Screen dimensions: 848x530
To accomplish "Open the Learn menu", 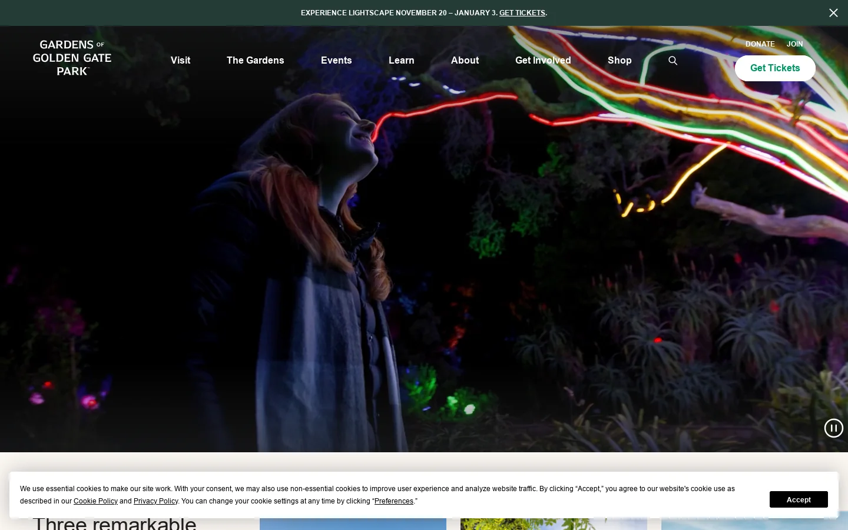I will pos(401,60).
